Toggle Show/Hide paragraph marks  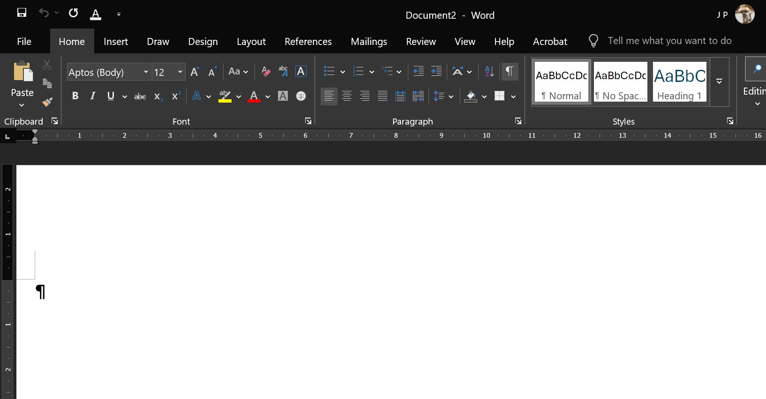click(x=510, y=71)
